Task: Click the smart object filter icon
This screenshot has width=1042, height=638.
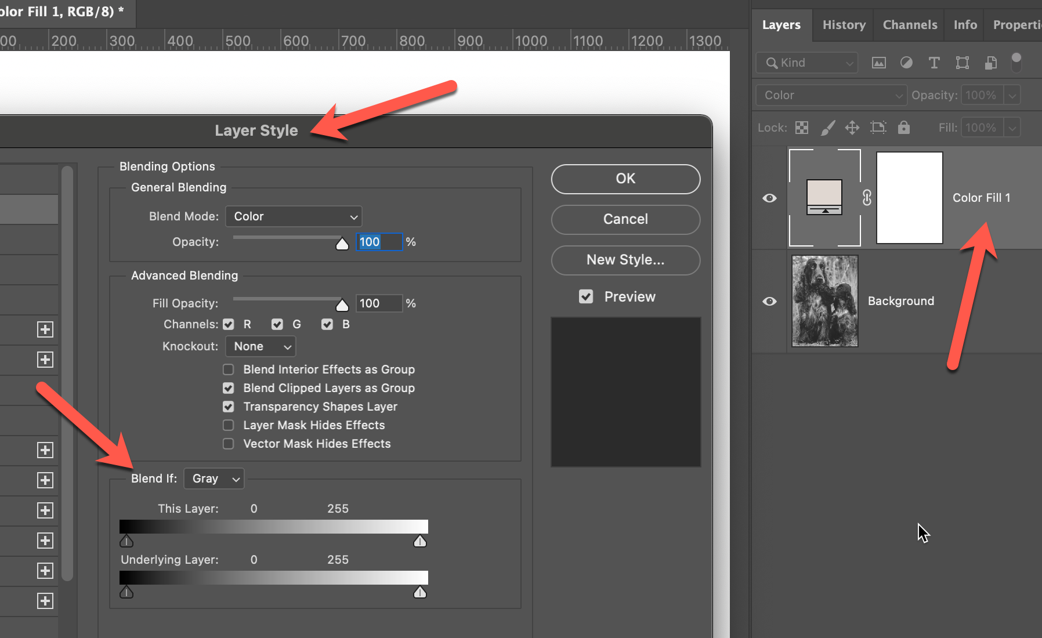Action: (x=991, y=63)
